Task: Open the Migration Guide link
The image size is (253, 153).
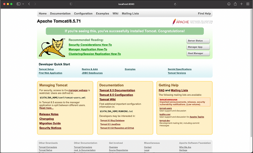Action: click(50, 123)
